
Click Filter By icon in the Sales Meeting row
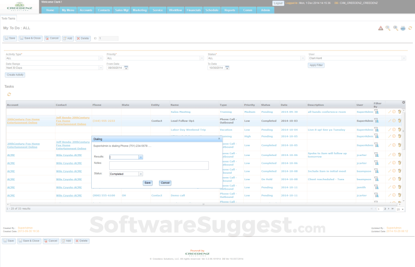pos(376,111)
